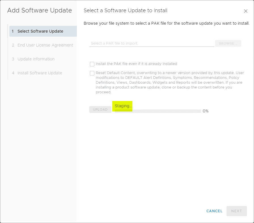Tick the install-even-if-already-installed checkbox box
The width and height of the screenshot is (254, 223).
point(92,64)
